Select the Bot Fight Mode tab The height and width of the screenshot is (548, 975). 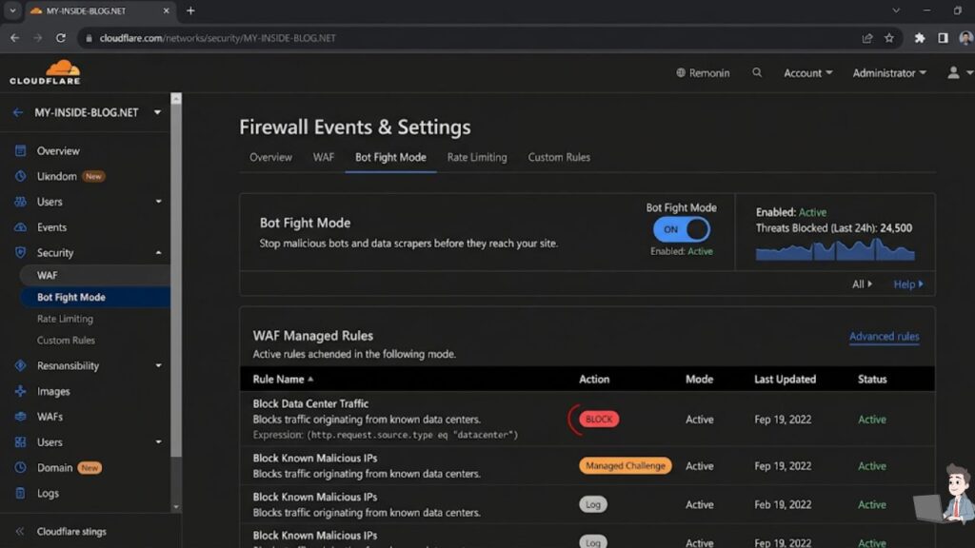[390, 157]
